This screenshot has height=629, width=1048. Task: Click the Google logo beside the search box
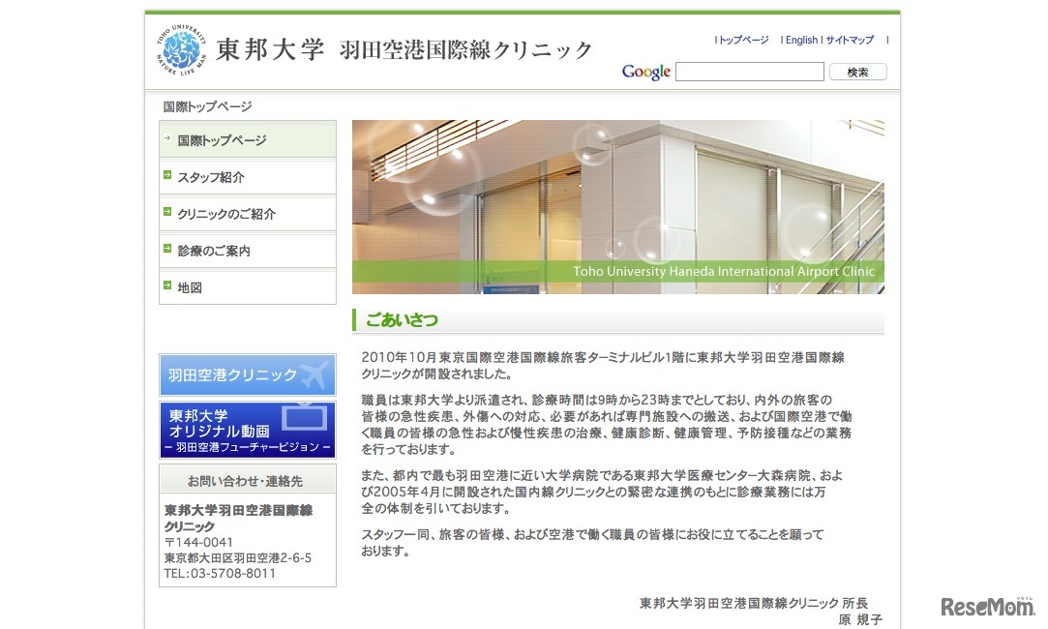644,71
